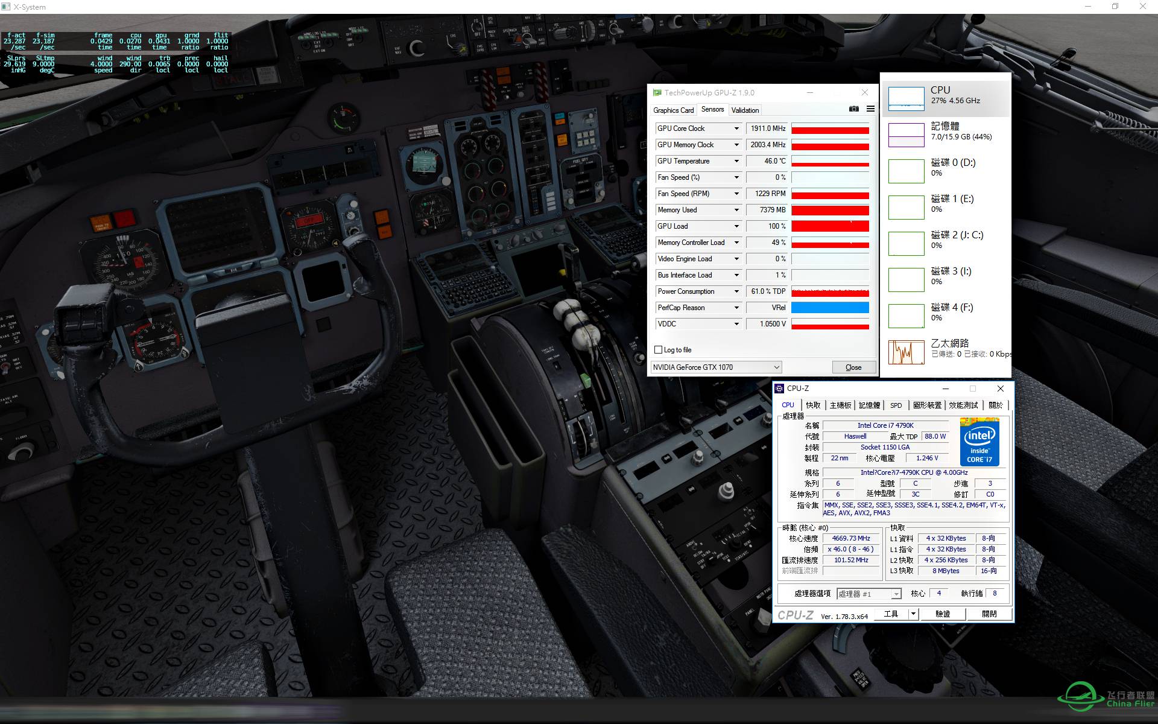Viewport: 1158px width, 724px height.
Task: Click the CPU-Z app icon in title bar
Action: point(779,389)
